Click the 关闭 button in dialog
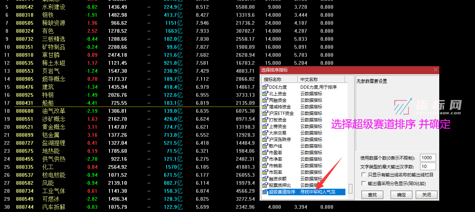Screen dimensions: 475x212 (x=426, y=195)
